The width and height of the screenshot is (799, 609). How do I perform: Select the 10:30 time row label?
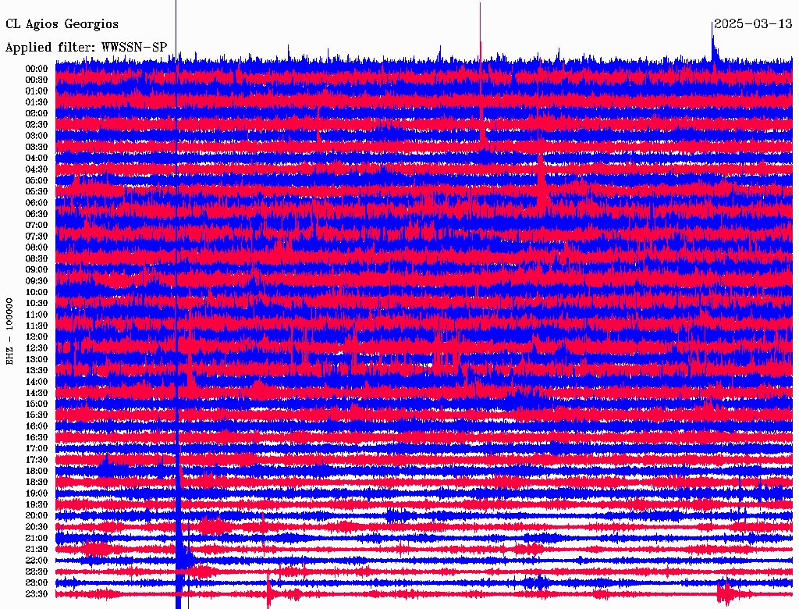(x=37, y=304)
